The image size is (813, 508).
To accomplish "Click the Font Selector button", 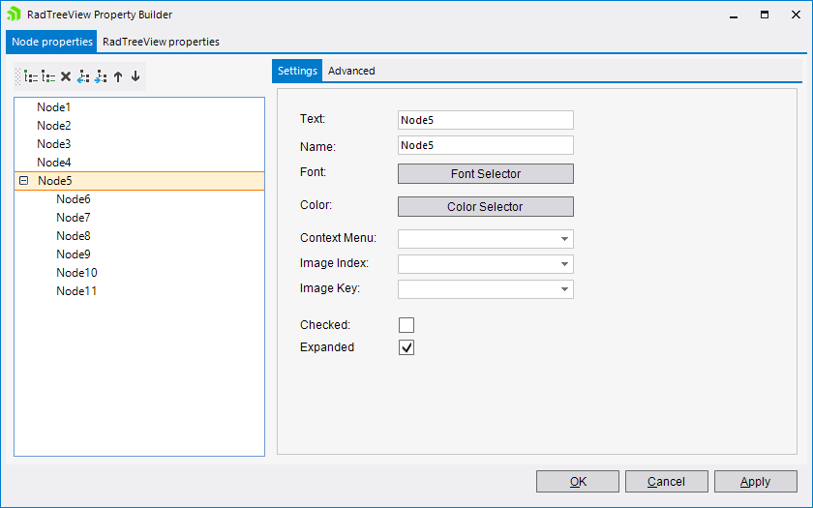I will coord(485,173).
